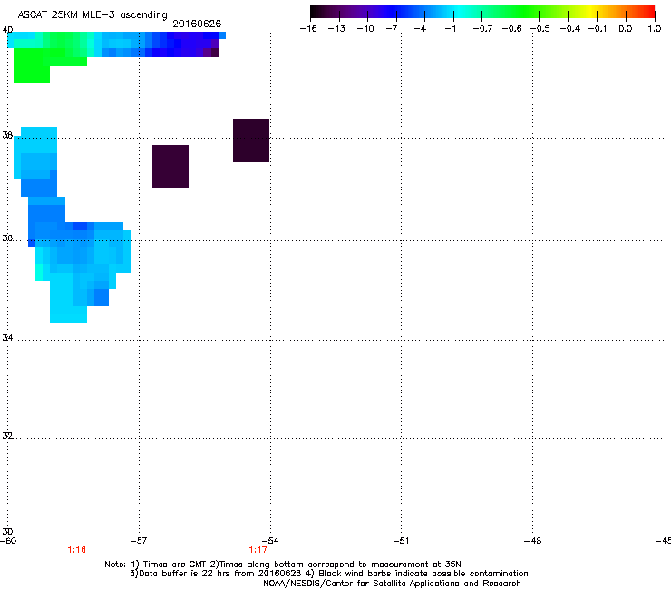Click the red end of the color bar
Screen dimensions: 671x589
[649, 12]
